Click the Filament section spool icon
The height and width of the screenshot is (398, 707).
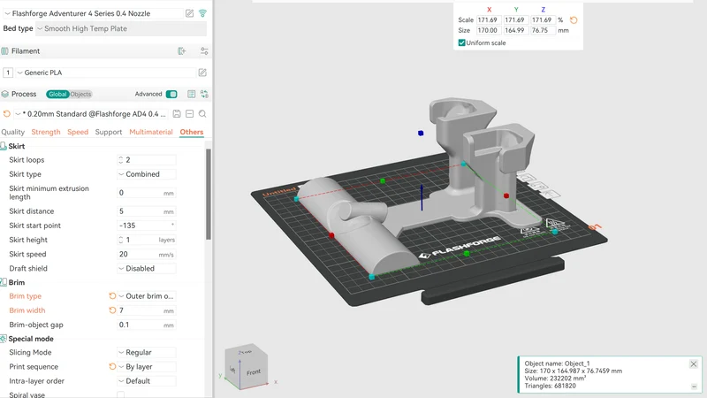(5, 51)
